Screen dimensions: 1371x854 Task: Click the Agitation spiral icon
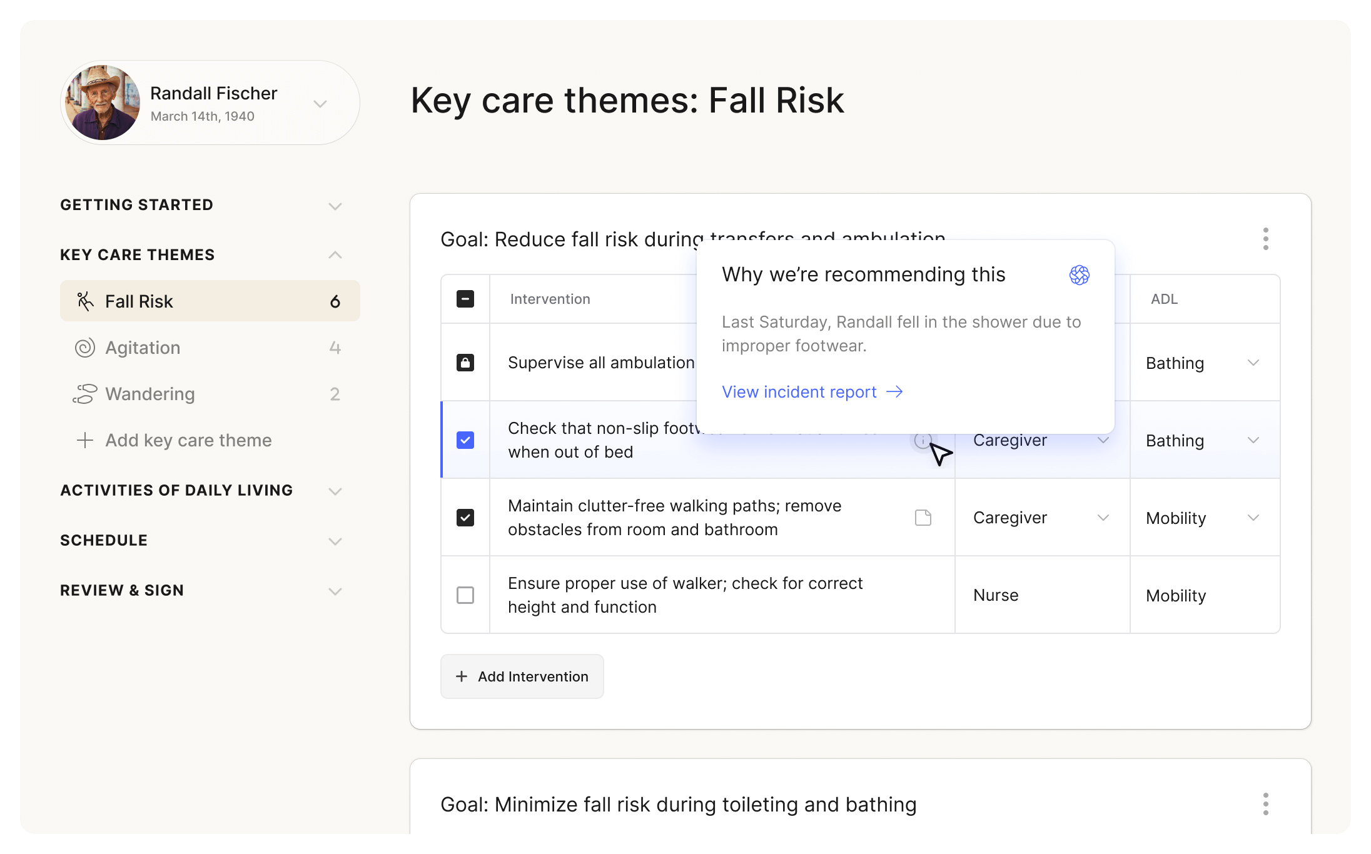click(x=85, y=348)
